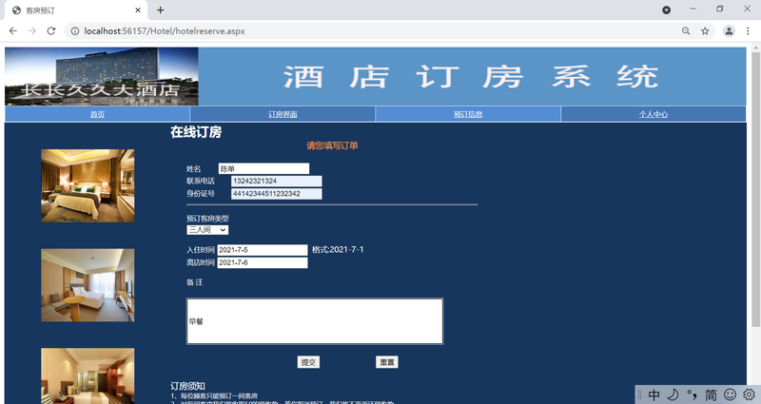
Task: Toggle IME half-moon width icon
Action: pos(673,394)
